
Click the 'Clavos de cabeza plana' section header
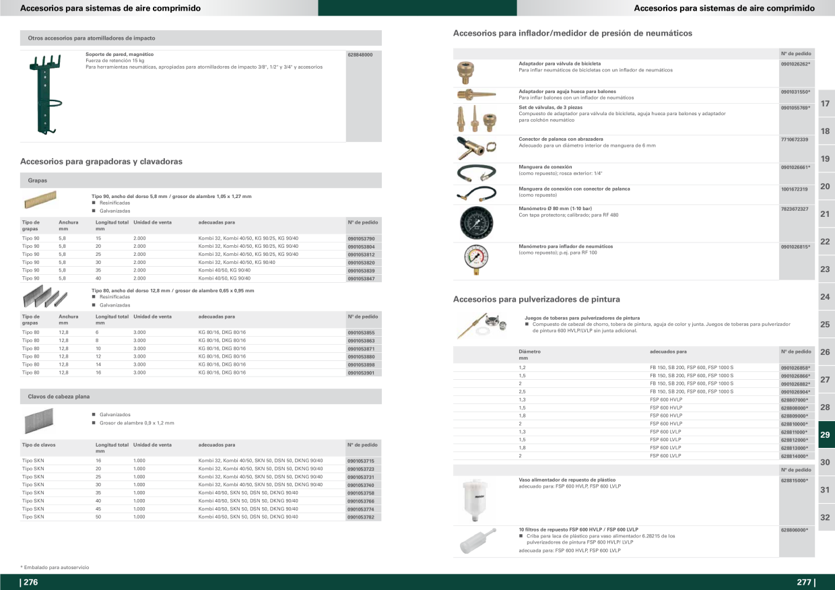click(201, 397)
